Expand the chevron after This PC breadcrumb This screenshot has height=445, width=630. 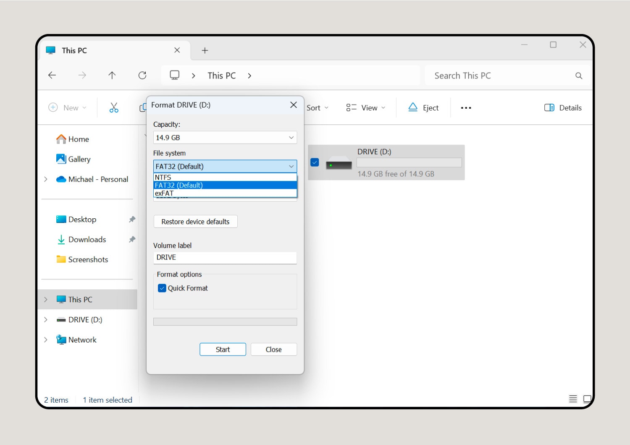pos(249,76)
